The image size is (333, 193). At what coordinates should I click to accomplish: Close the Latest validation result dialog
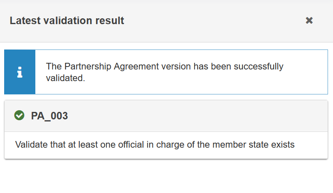point(309,21)
